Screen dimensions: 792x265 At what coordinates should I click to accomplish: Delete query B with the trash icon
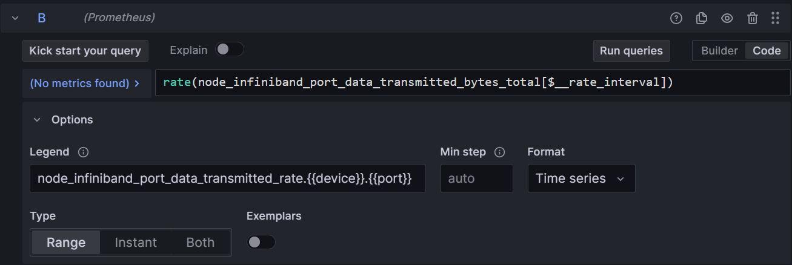(753, 18)
